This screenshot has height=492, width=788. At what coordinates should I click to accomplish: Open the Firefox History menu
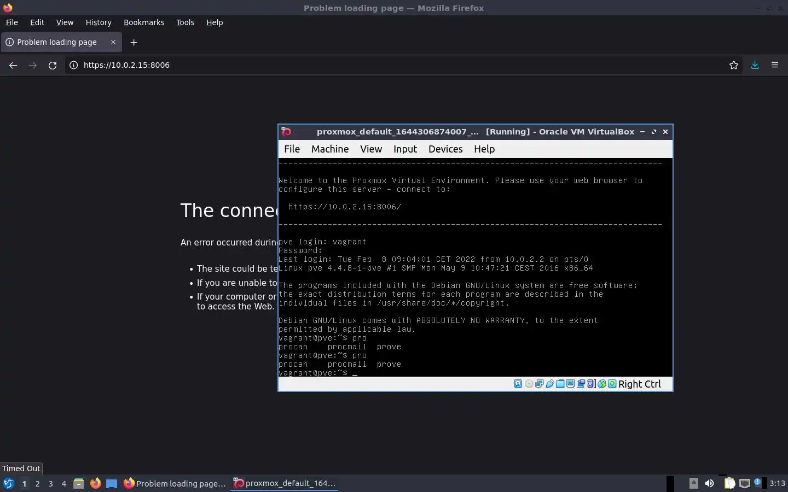click(99, 22)
